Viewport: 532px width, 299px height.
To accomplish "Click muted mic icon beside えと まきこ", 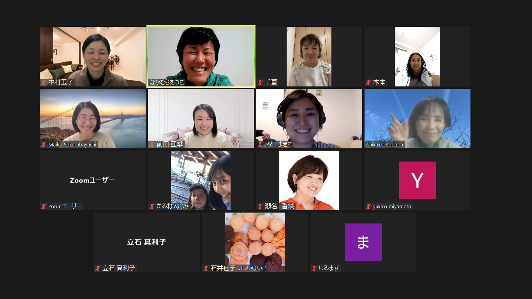I will [260, 144].
